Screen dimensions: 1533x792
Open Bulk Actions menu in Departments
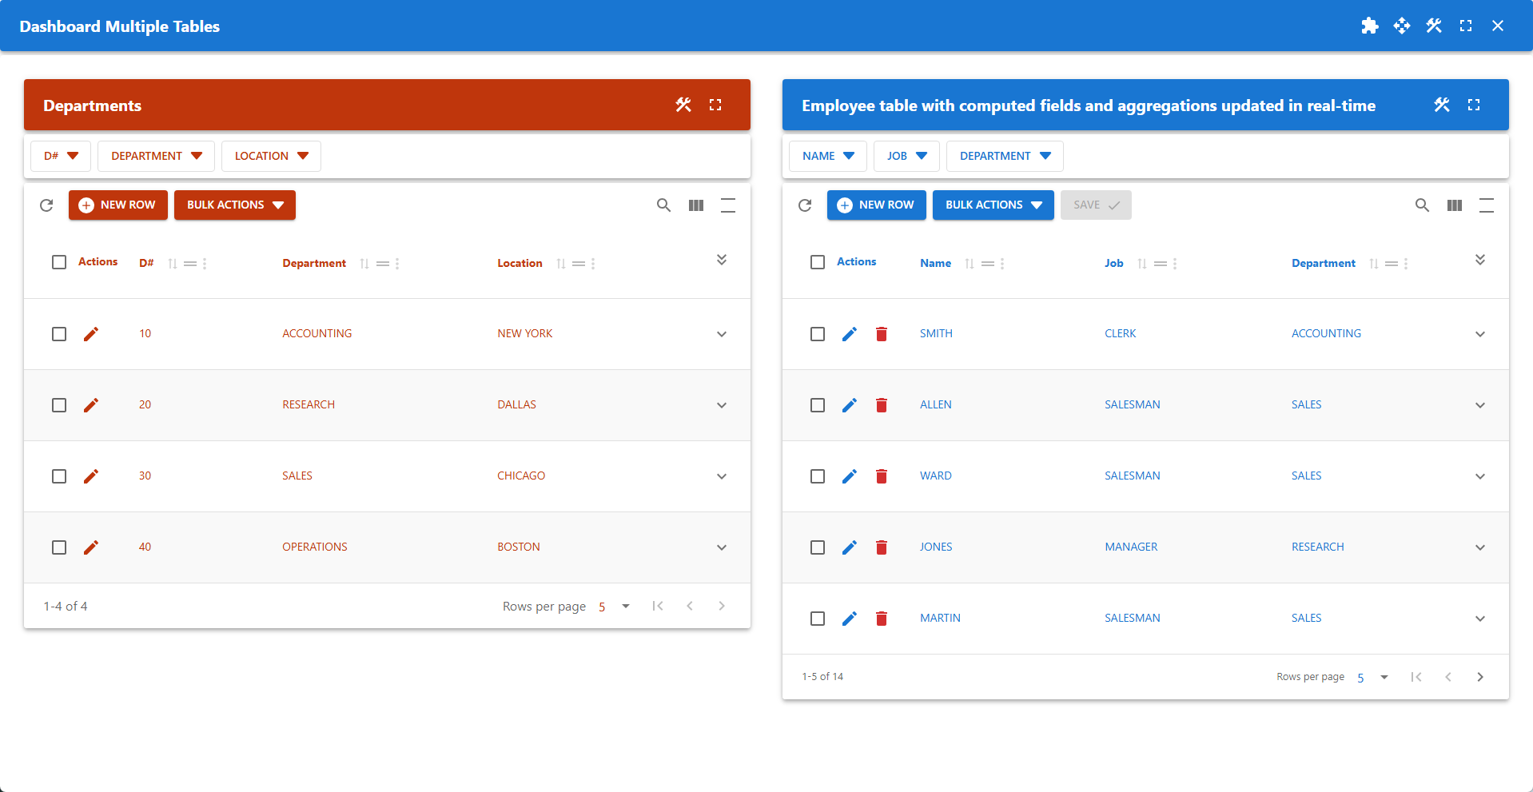click(x=234, y=205)
